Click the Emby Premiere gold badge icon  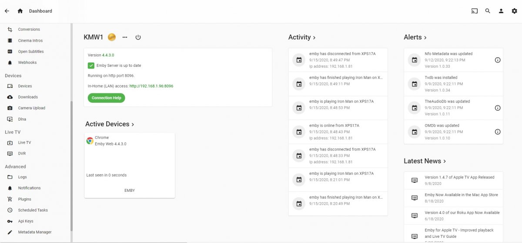(x=112, y=37)
